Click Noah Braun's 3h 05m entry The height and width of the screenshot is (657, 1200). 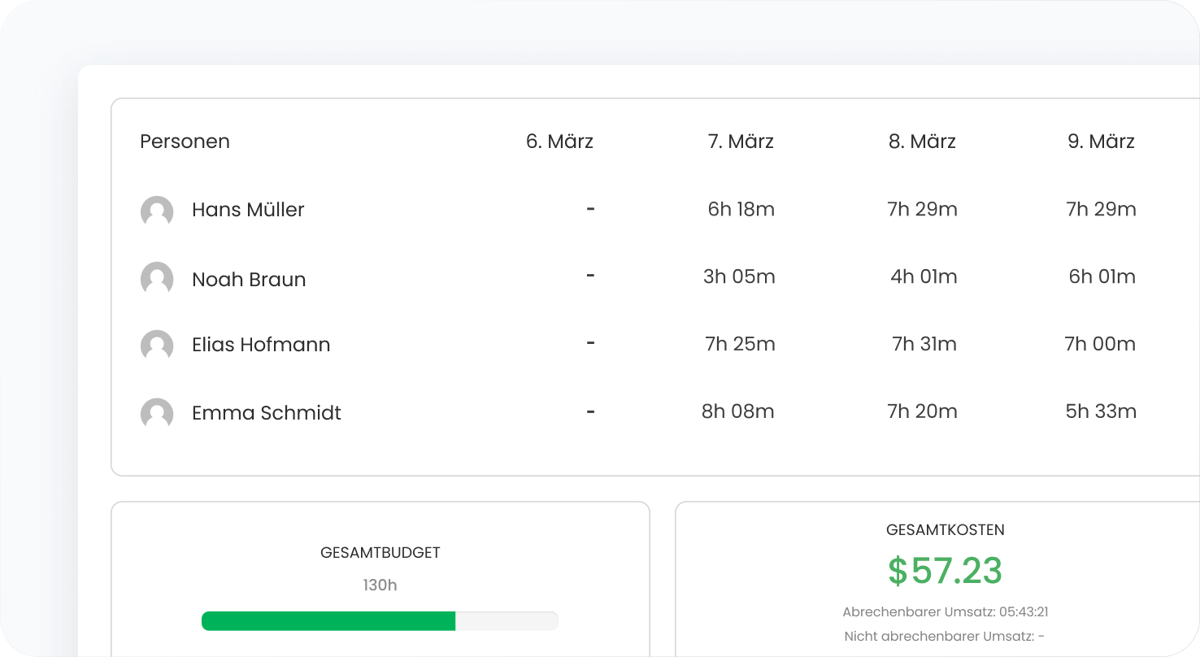point(739,277)
